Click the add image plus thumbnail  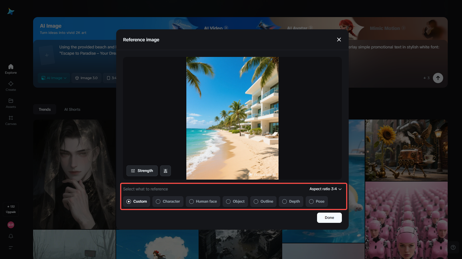coord(47,55)
